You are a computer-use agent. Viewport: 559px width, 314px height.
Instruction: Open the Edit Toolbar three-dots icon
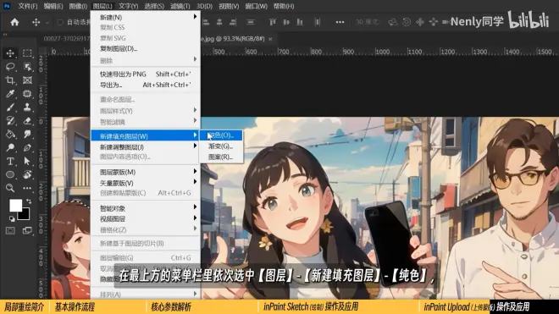[27, 188]
